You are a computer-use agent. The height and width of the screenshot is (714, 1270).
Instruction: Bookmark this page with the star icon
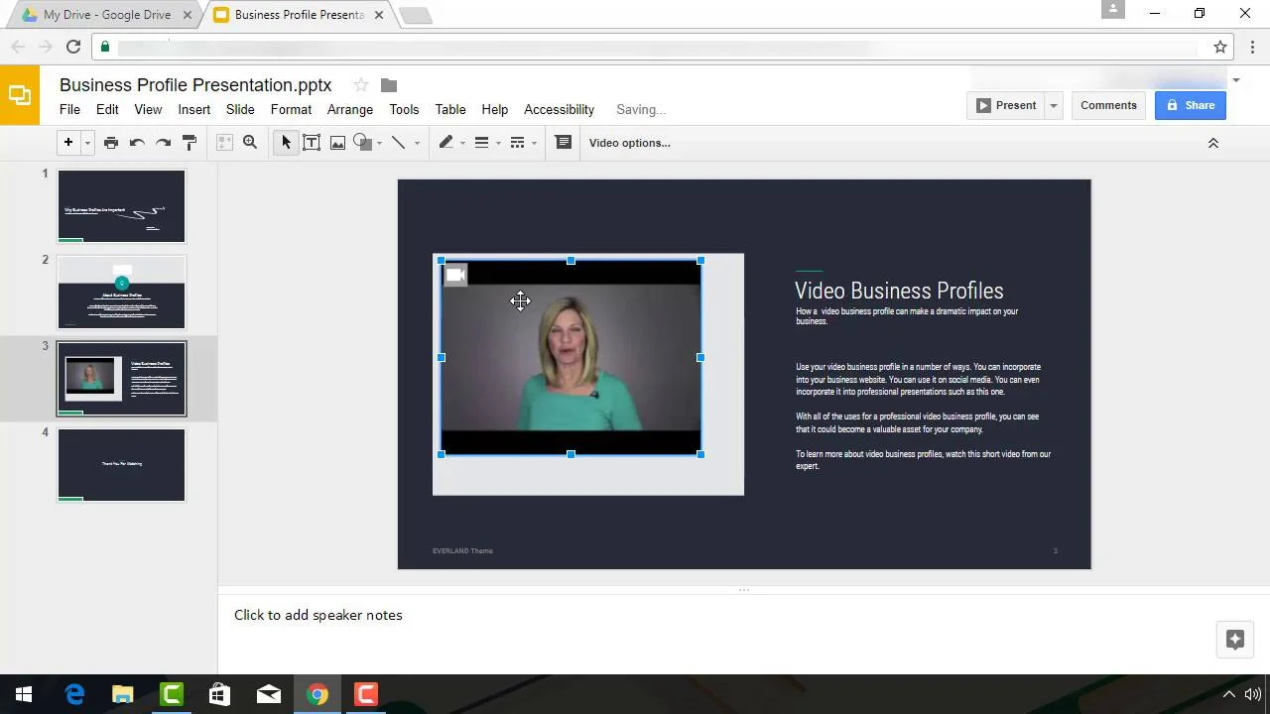pyautogui.click(x=1220, y=47)
